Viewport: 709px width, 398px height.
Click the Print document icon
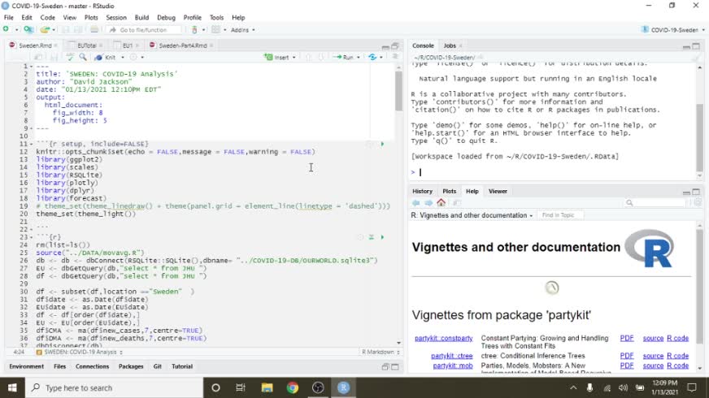pos(94,30)
